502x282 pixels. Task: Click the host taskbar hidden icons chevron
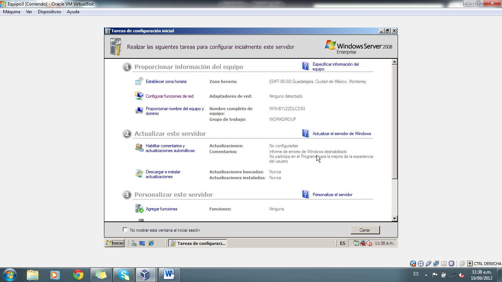(x=426, y=274)
